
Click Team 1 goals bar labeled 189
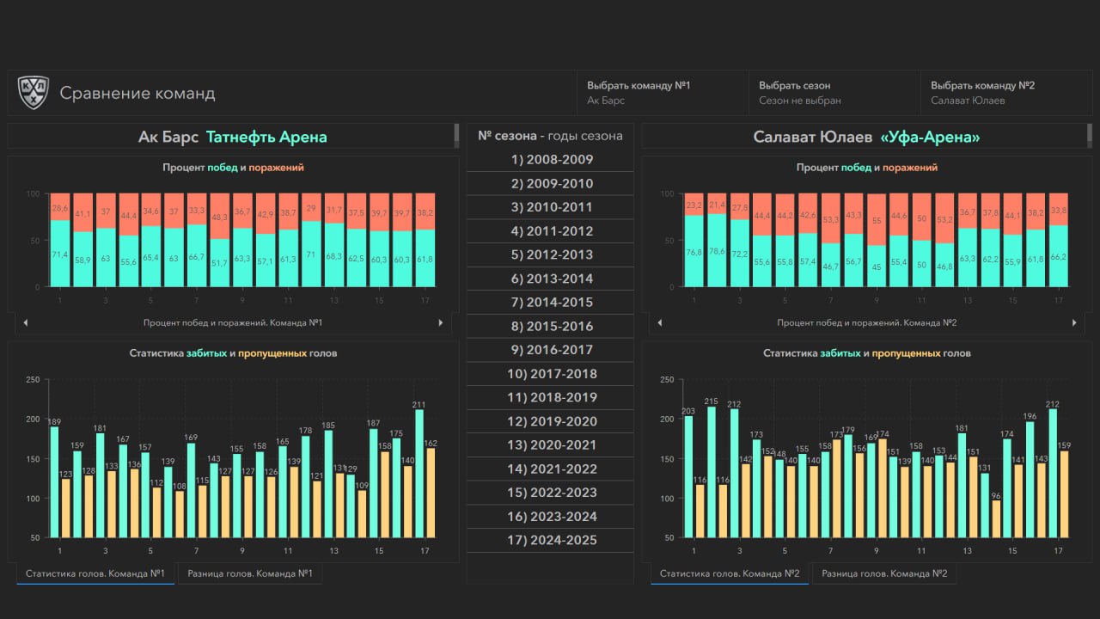click(54, 483)
